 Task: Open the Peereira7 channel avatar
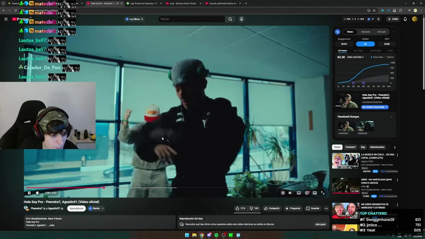point(26,208)
